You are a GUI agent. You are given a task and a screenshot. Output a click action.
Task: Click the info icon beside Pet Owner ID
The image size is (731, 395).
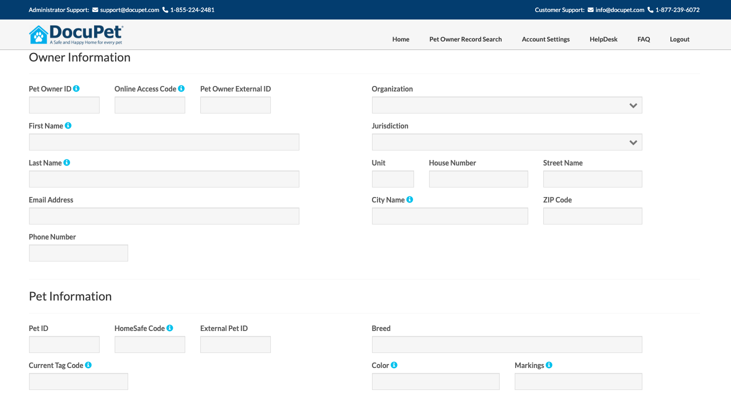tap(76, 88)
